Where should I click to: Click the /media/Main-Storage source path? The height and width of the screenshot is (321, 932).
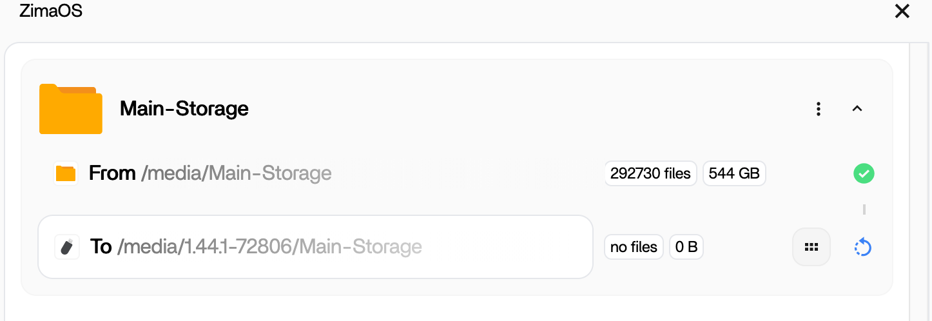click(236, 173)
